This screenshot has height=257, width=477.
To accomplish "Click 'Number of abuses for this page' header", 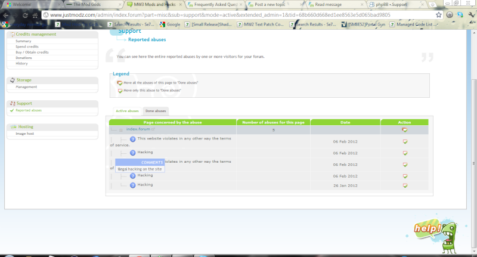I will pyautogui.click(x=273, y=122).
